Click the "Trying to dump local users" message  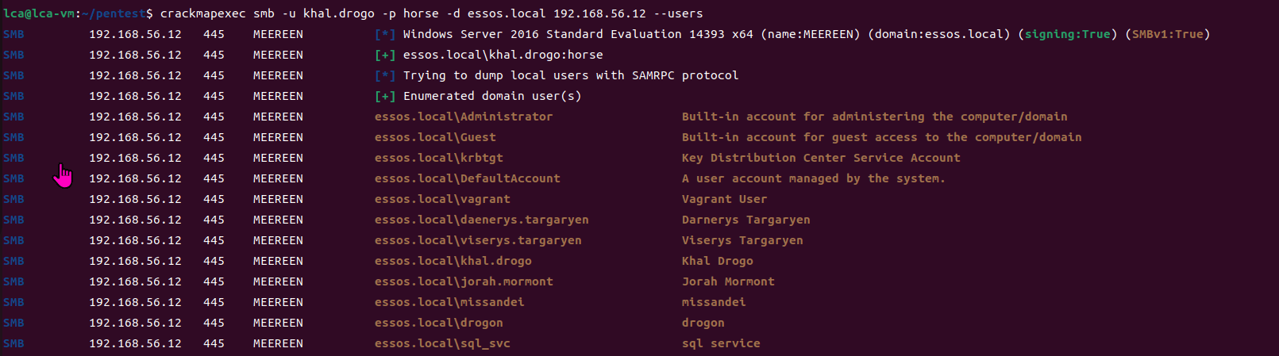click(570, 75)
